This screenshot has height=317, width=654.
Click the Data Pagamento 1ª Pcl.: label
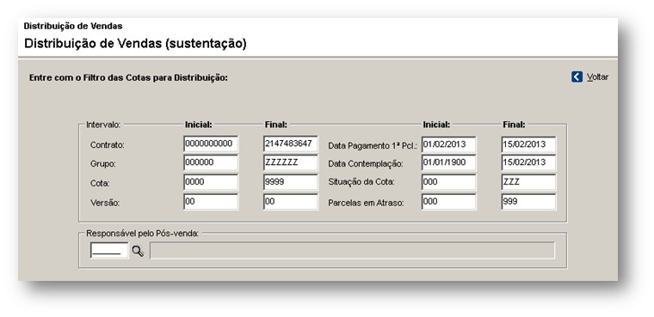[373, 146]
